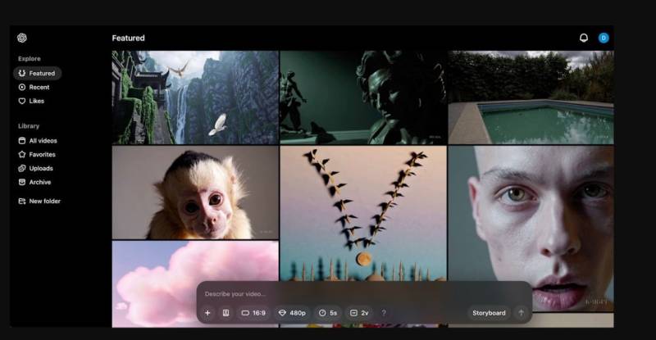Open the notifications bell
The image size is (656, 340).
pyautogui.click(x=584, y=38)
